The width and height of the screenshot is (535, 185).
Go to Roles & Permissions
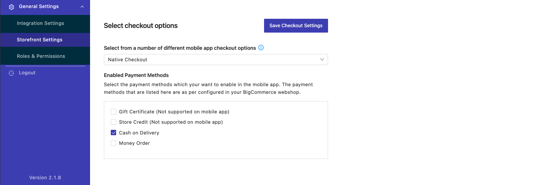(x=41, y=56)
